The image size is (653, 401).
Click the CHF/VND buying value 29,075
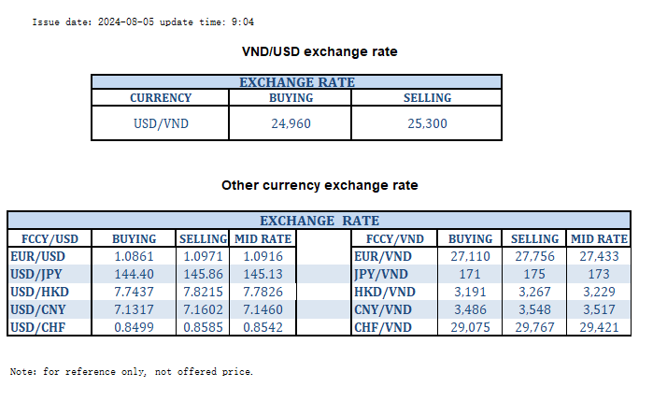point(469,327)
